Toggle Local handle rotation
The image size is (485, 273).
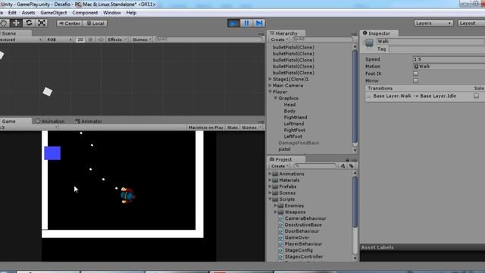pyautogui.click(x=95, y=24)
